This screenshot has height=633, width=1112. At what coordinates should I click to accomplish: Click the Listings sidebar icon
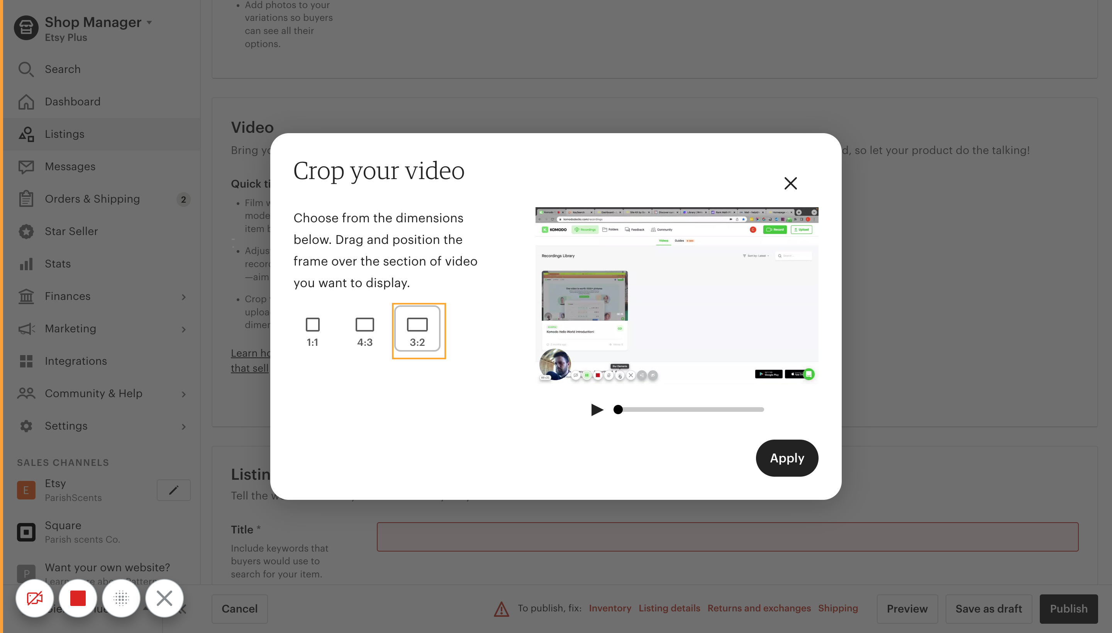pyautogui.click(x=26, y=134)
